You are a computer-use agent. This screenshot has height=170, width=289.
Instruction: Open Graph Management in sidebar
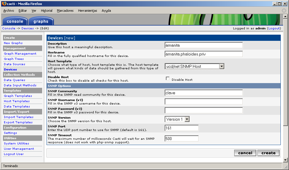point(20,54)
